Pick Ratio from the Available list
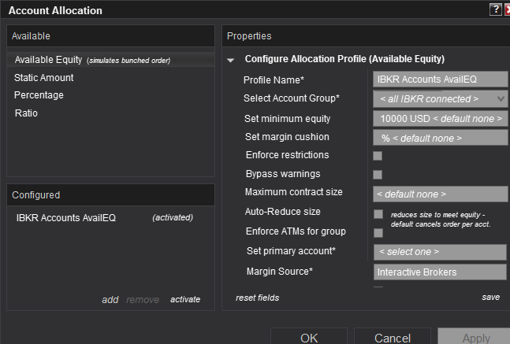 [26, 113]
